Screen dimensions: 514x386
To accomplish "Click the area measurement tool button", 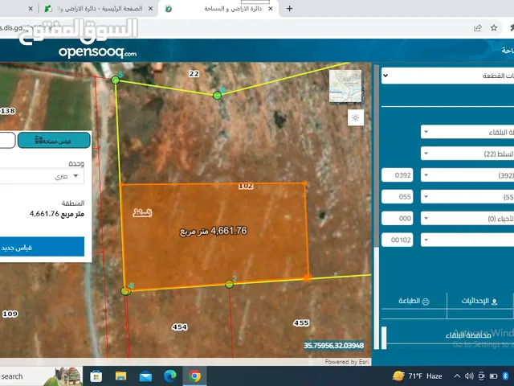I will coord(54,141).
